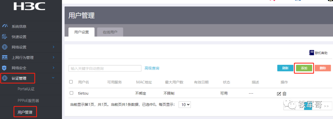
Task: Click the username cell tietou
Action: tap(83, 93)
